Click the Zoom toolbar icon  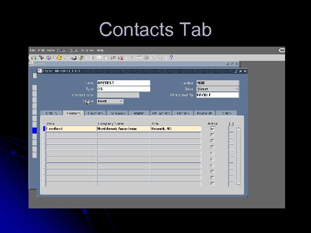(x=139, y=58)
